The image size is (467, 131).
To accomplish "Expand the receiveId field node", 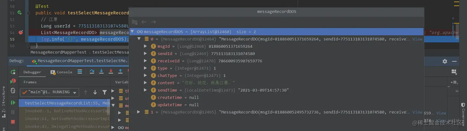I will click(x=145, y=61).
